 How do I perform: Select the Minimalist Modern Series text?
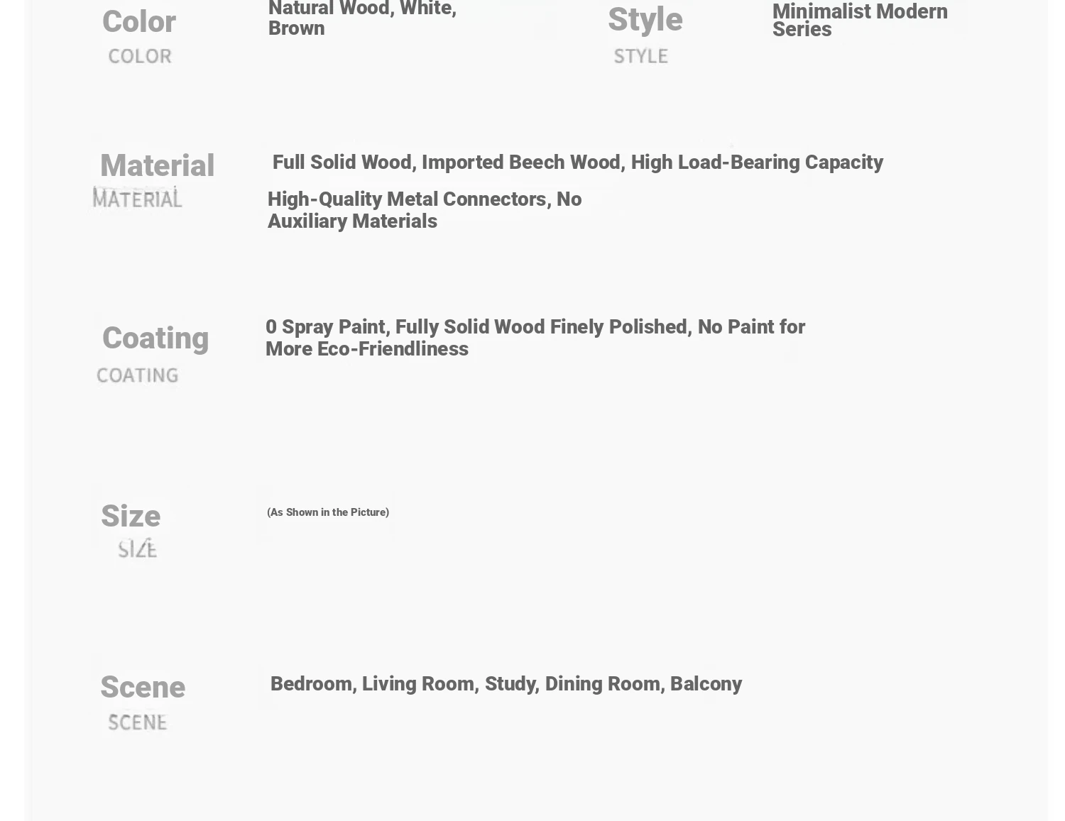[x=860, y=20]
